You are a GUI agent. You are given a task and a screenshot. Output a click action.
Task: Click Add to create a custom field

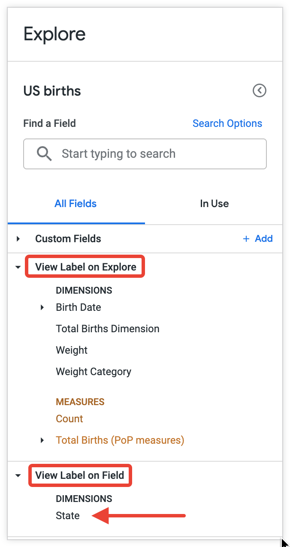click(263, 239)
